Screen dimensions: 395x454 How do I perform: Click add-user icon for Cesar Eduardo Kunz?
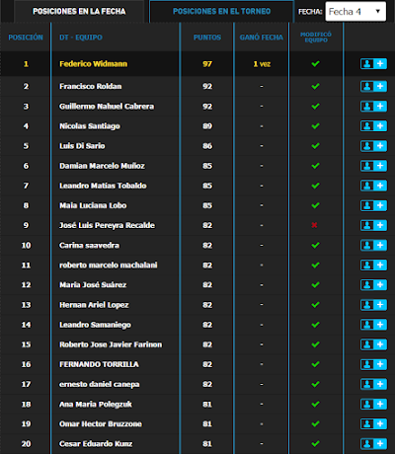click(373, 444)
